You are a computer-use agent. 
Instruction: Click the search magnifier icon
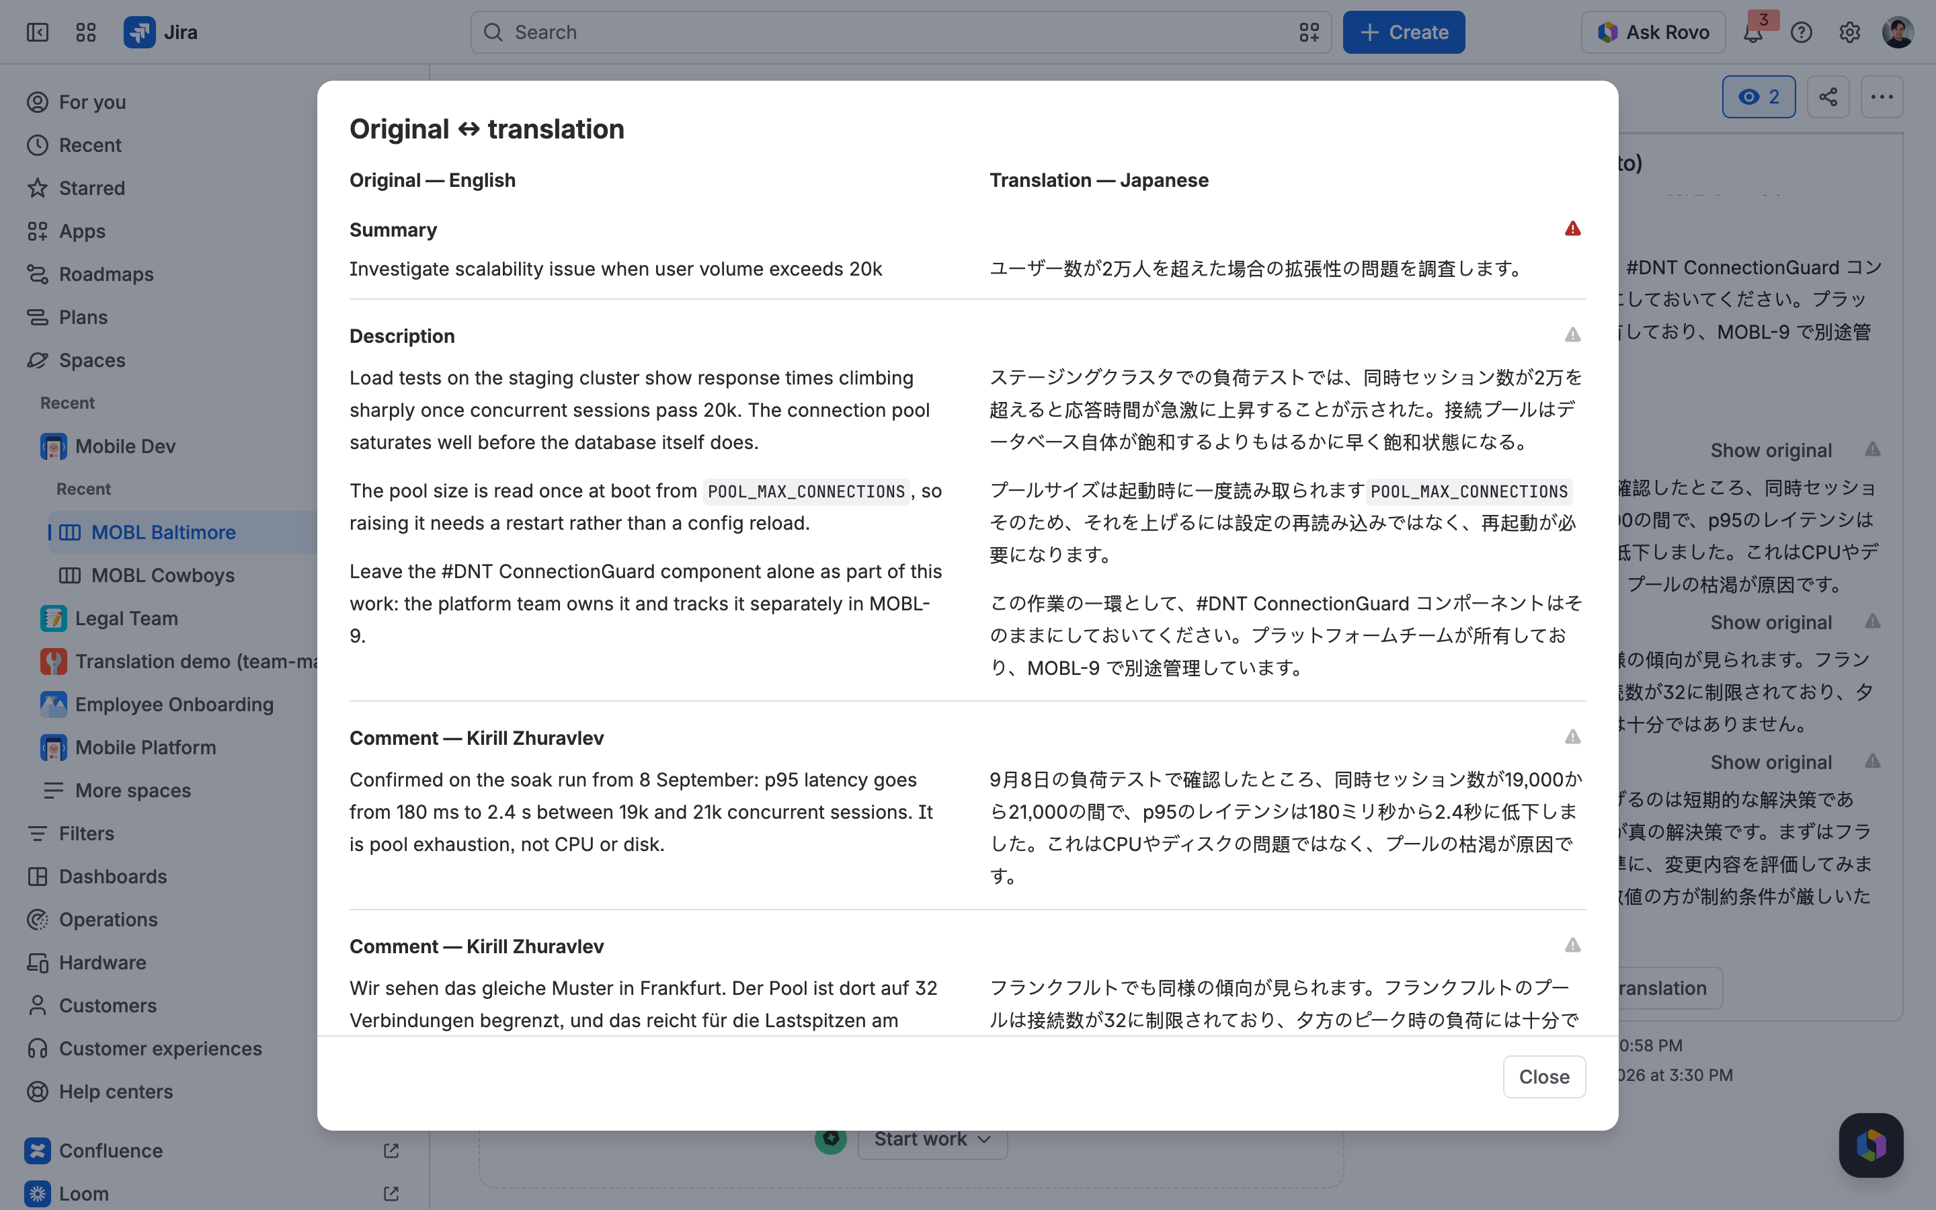pos(493,32)
